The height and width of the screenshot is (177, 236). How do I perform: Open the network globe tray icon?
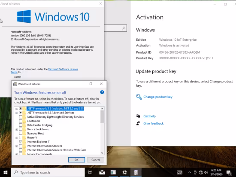click(201, 172)
